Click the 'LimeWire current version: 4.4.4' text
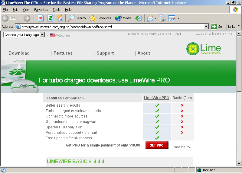 (x=155, y=34)
